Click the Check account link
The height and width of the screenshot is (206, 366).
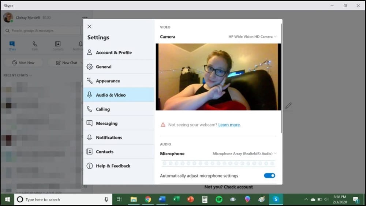click(238, 187)
